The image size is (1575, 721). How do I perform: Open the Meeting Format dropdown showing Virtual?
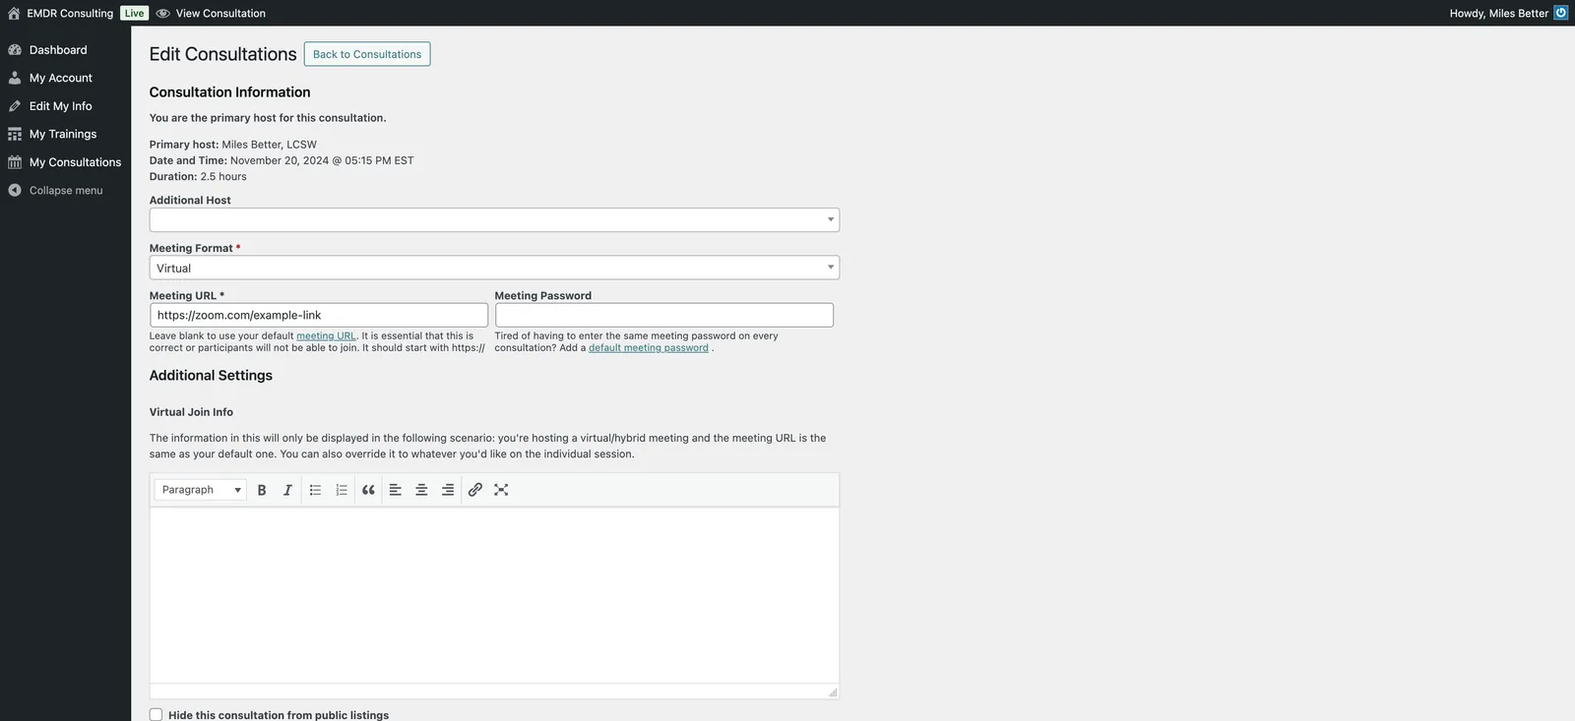(494, 268)
